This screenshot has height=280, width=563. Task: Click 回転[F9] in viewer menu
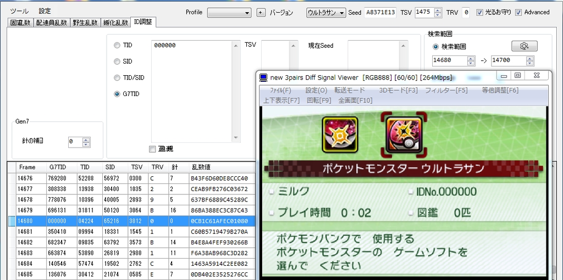[319, 100]
